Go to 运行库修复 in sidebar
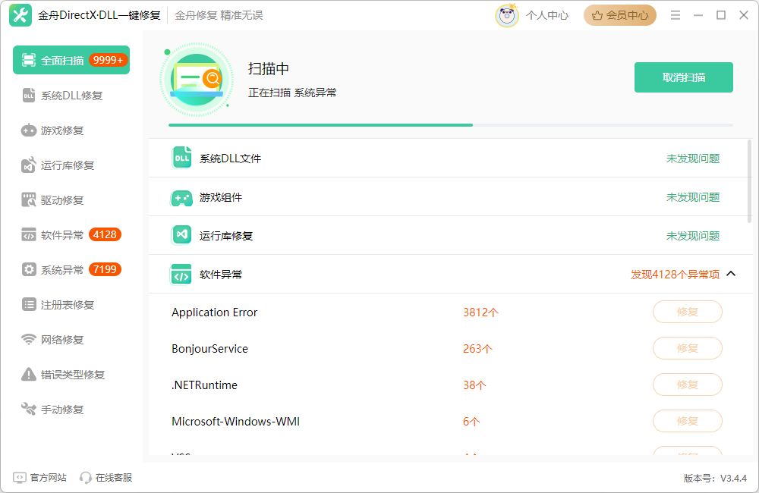The image size is (759, 493). [x=71, y=165]
